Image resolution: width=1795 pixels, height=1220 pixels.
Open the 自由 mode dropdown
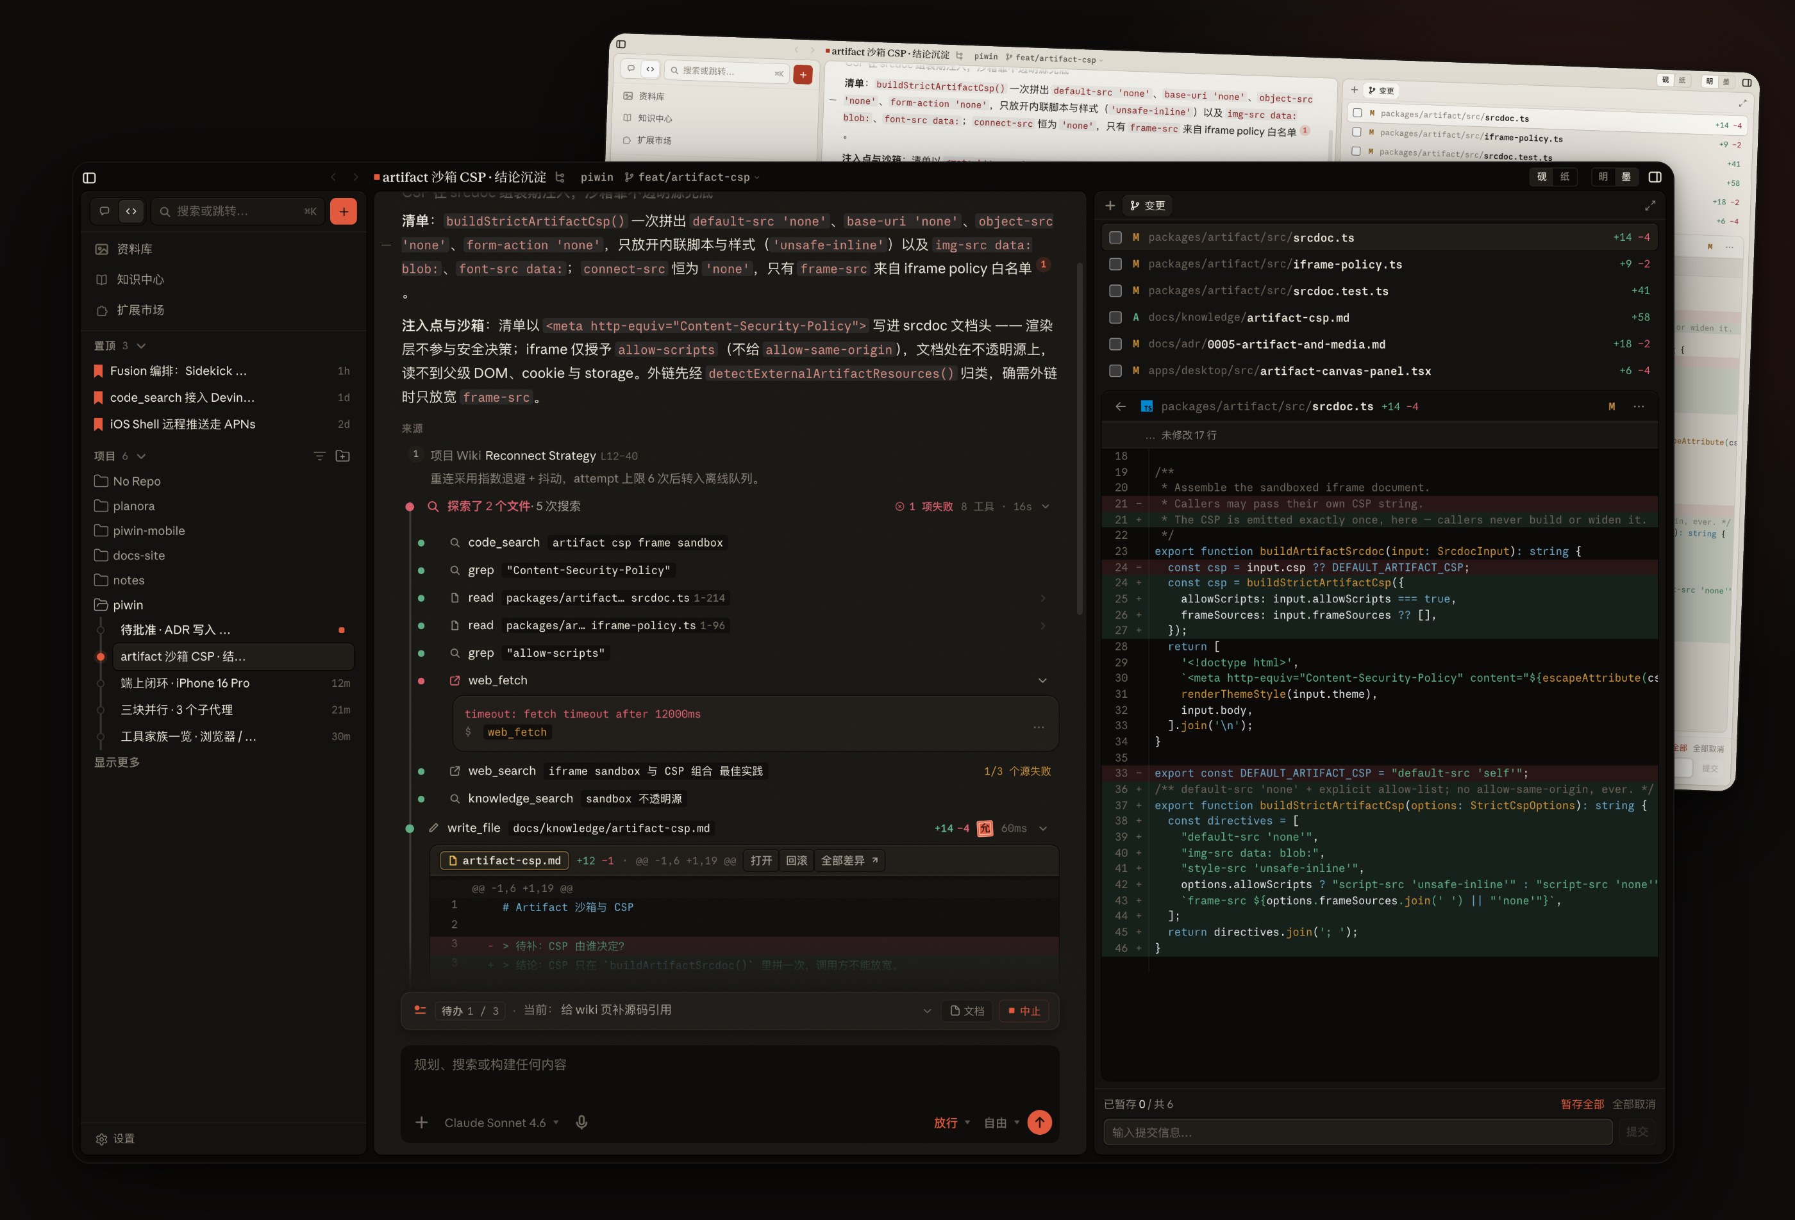click(x=1002, y=1123)
